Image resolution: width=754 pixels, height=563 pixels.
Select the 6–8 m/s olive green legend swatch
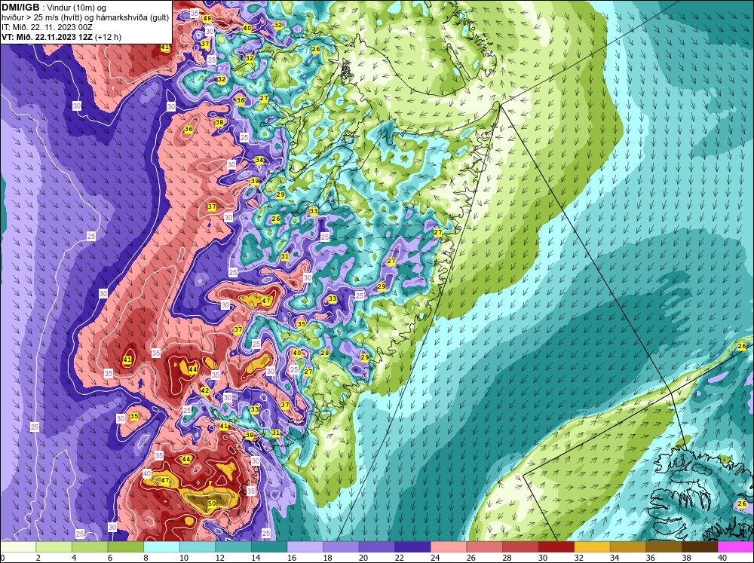point(125,546)
